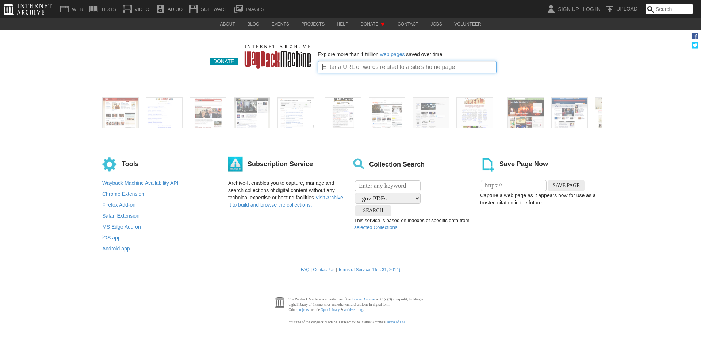This screenshot has height=343, width=701.
Task: Click the Upload arrow icon
Action: [609, 9]
